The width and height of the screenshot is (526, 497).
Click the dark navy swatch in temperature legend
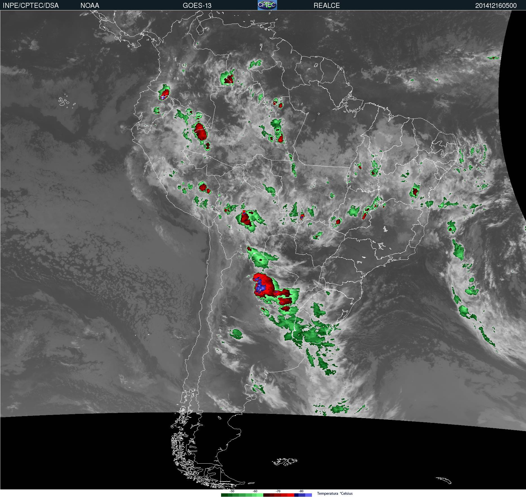point(296,495)
